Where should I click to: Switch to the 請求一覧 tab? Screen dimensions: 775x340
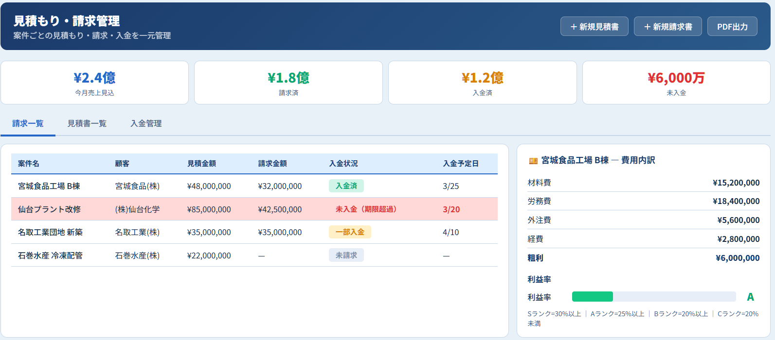(x=28, y=124)
